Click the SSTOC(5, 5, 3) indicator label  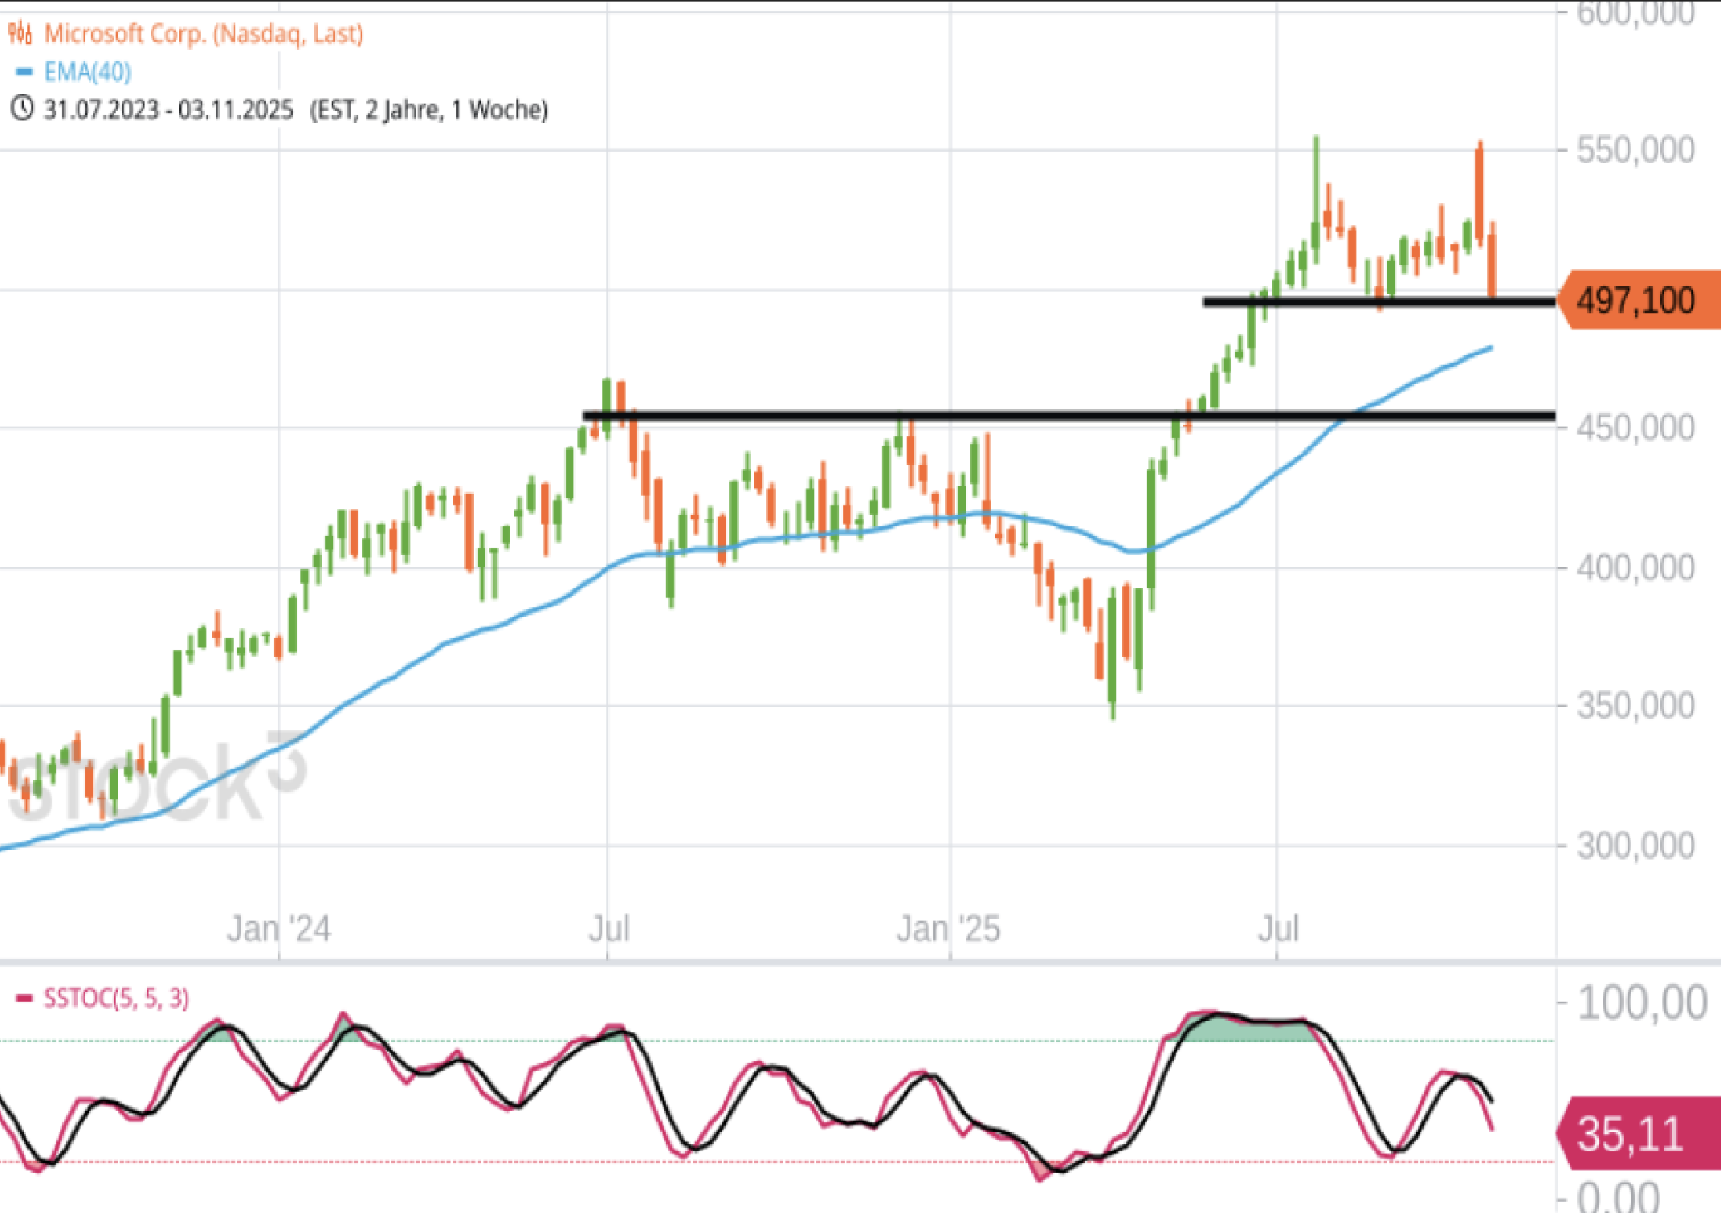pyautogui.click(x=116, y=999)
